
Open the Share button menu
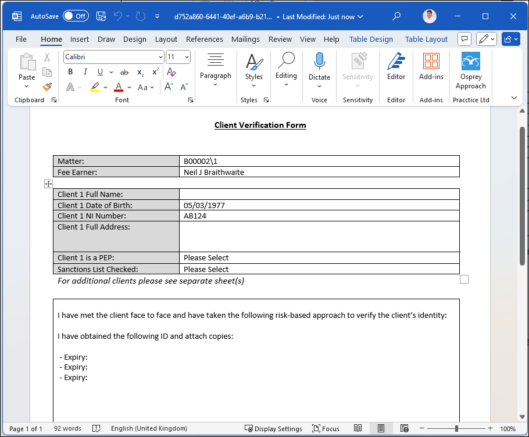(510, 39)
